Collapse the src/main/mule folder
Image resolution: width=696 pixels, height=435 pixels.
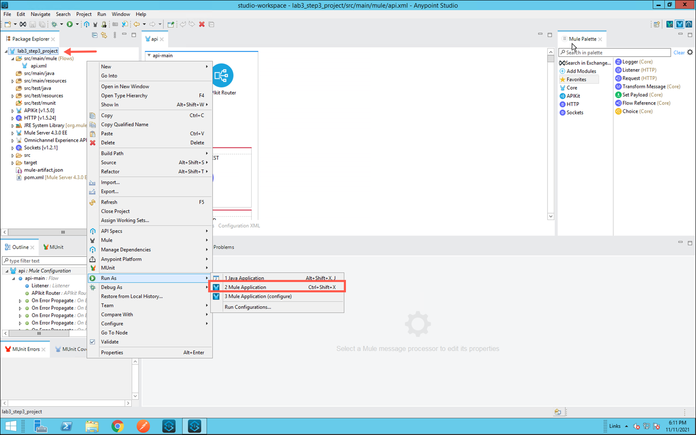[13, 59]
